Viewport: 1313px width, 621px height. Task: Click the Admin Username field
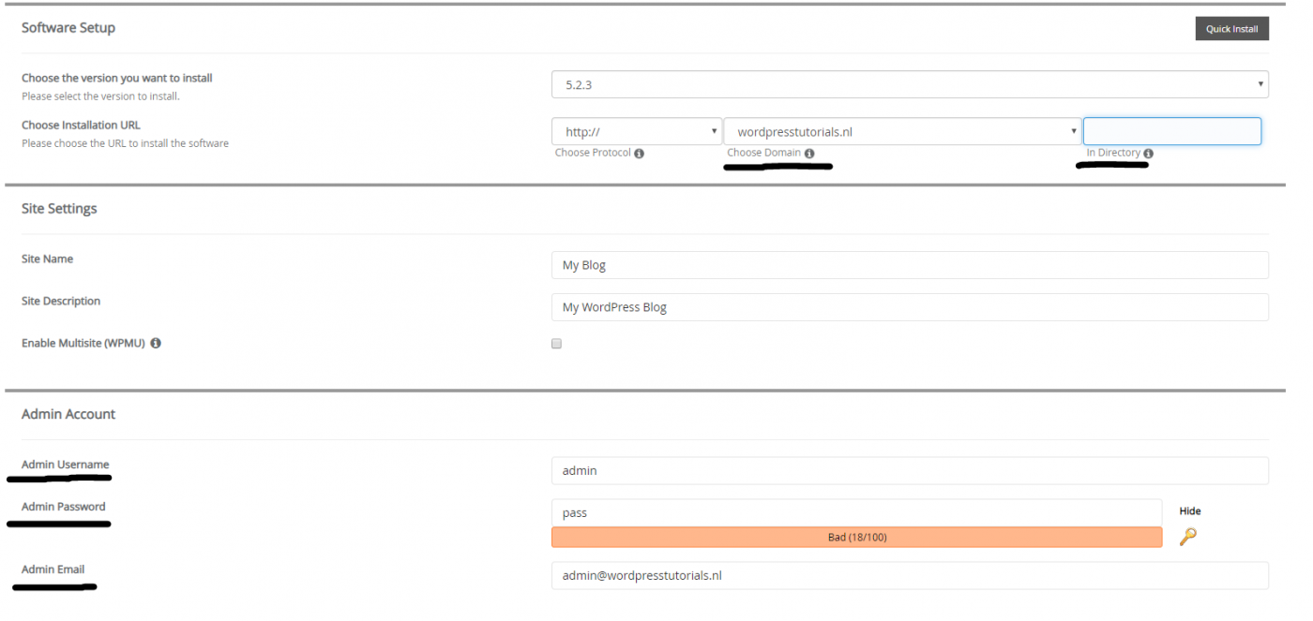910,470
